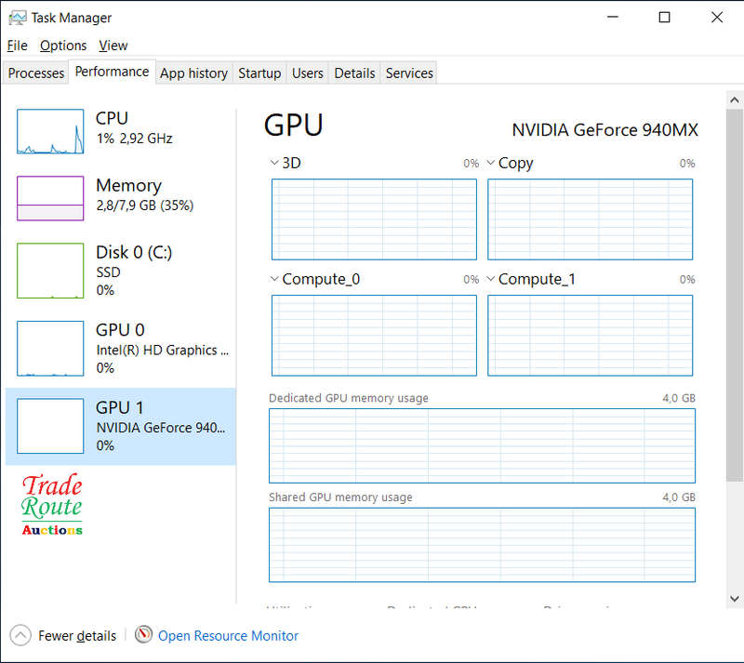Click the SSD label under Disk 0
744x663 pixels.
click(108, 272)
